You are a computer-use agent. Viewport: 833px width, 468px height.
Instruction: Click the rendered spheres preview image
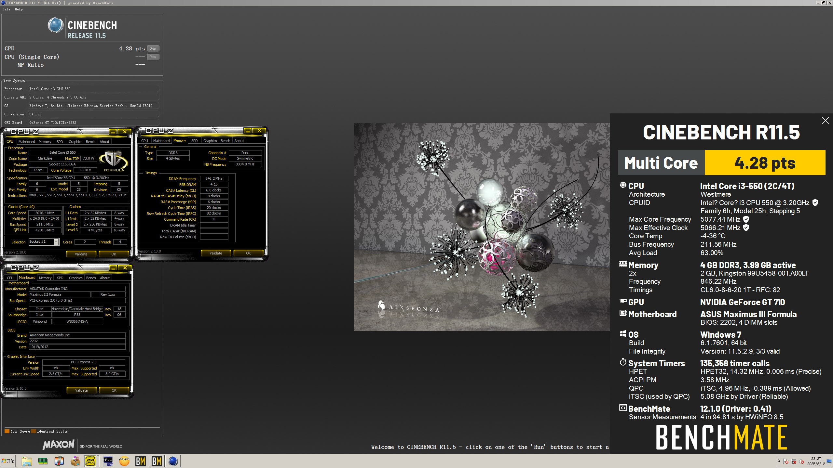click(x=482, y=227)
